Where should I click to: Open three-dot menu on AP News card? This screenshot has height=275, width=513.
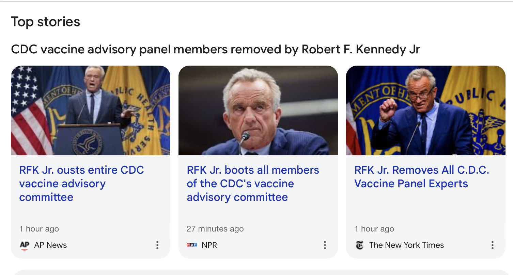[x=157, y=245]
